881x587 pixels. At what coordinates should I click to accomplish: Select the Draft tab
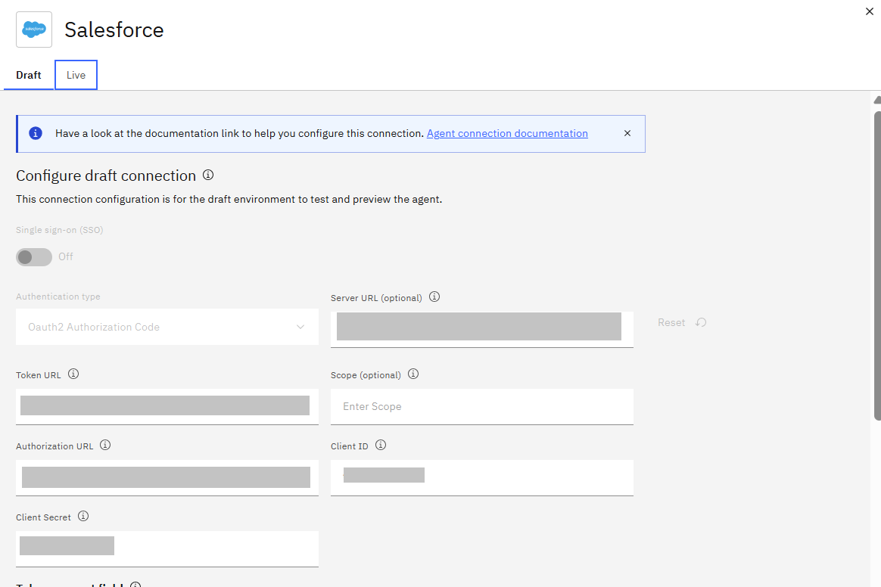(29, 75)
